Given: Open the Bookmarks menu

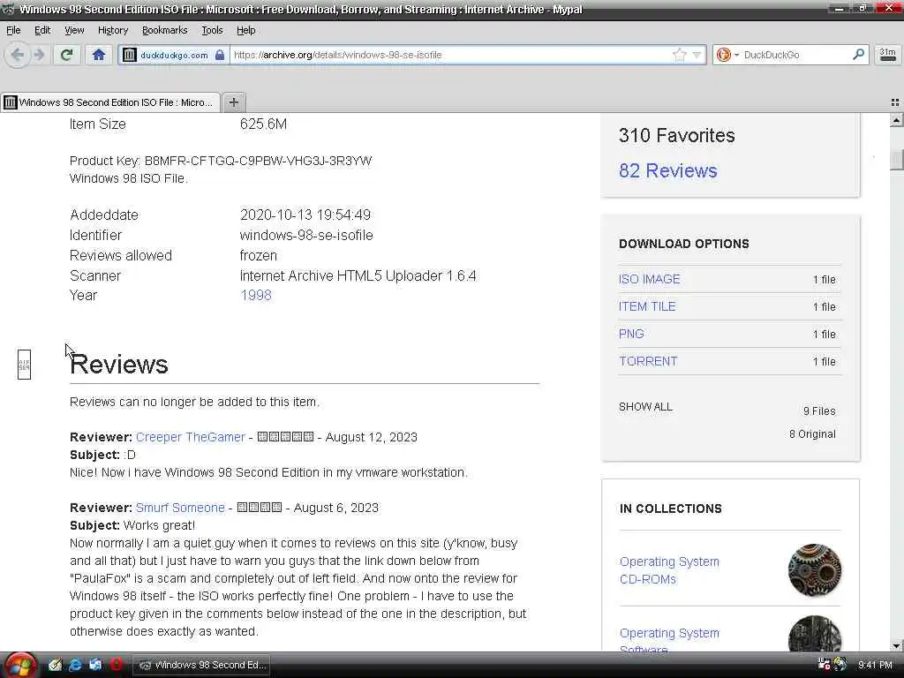Looking at the screenshot, I should click(x=164, y=30).
